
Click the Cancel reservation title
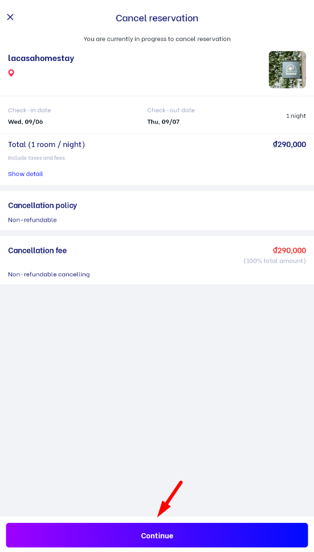[157, 18]
